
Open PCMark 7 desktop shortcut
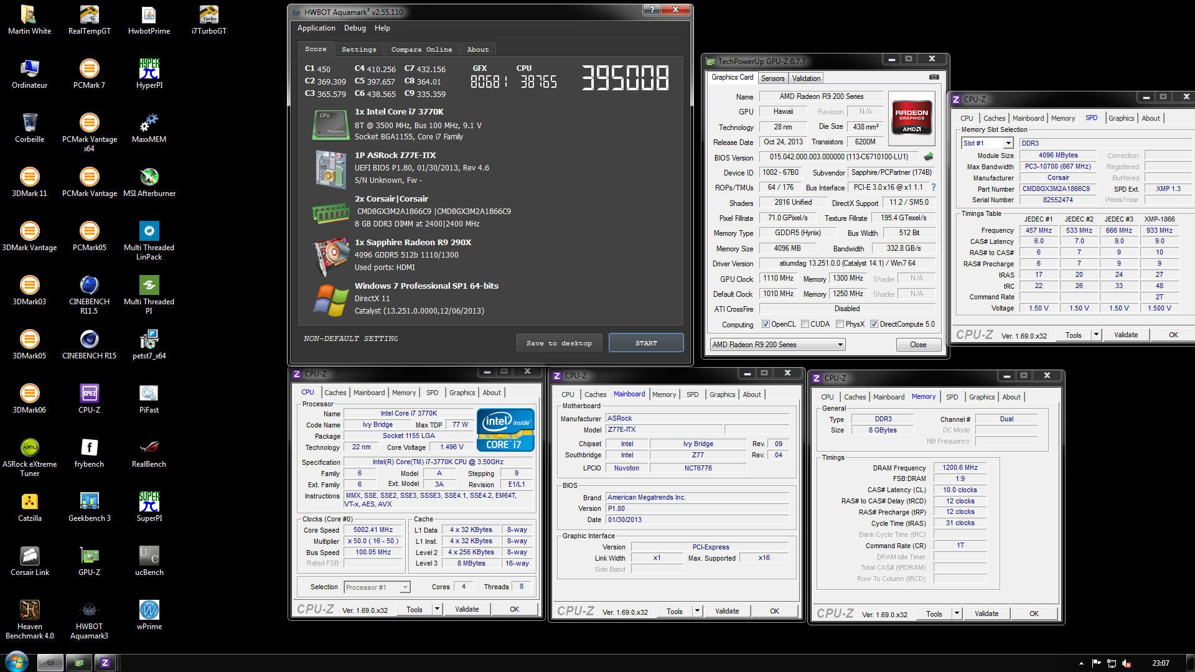pyautogui.click(x=90, y=74)
